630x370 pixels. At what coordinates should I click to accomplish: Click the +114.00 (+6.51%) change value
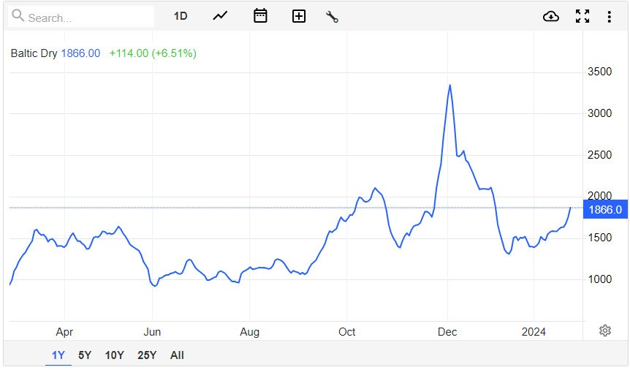pyautogui.click(x=153, y=53)
